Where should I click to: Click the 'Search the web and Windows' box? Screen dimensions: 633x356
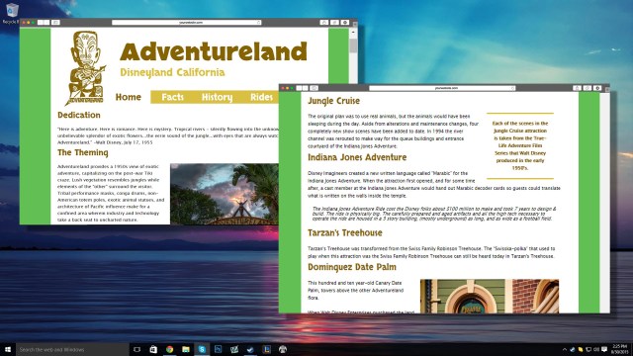click(72, 349)
